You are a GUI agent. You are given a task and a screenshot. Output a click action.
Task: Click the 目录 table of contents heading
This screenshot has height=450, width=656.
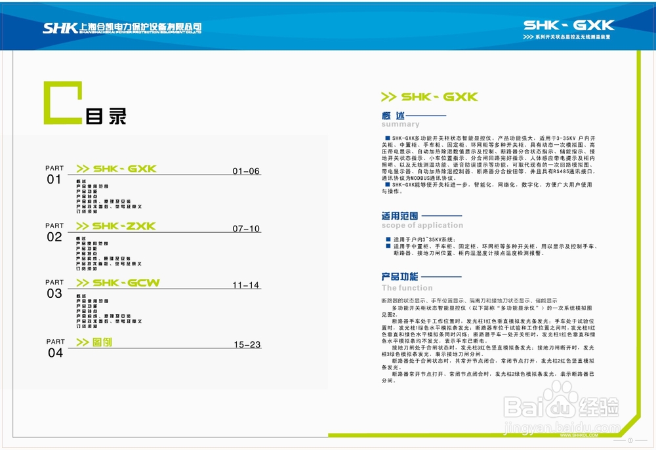tap(107, 115)
